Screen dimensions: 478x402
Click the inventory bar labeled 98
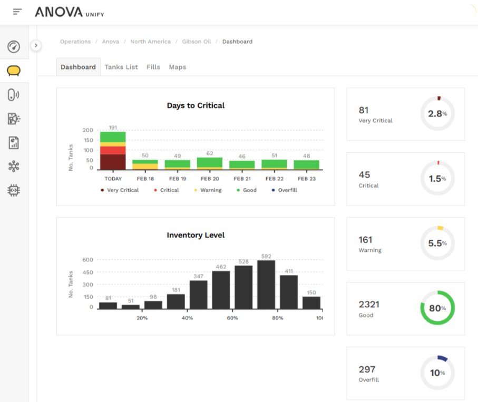click(x=153, y=305)
